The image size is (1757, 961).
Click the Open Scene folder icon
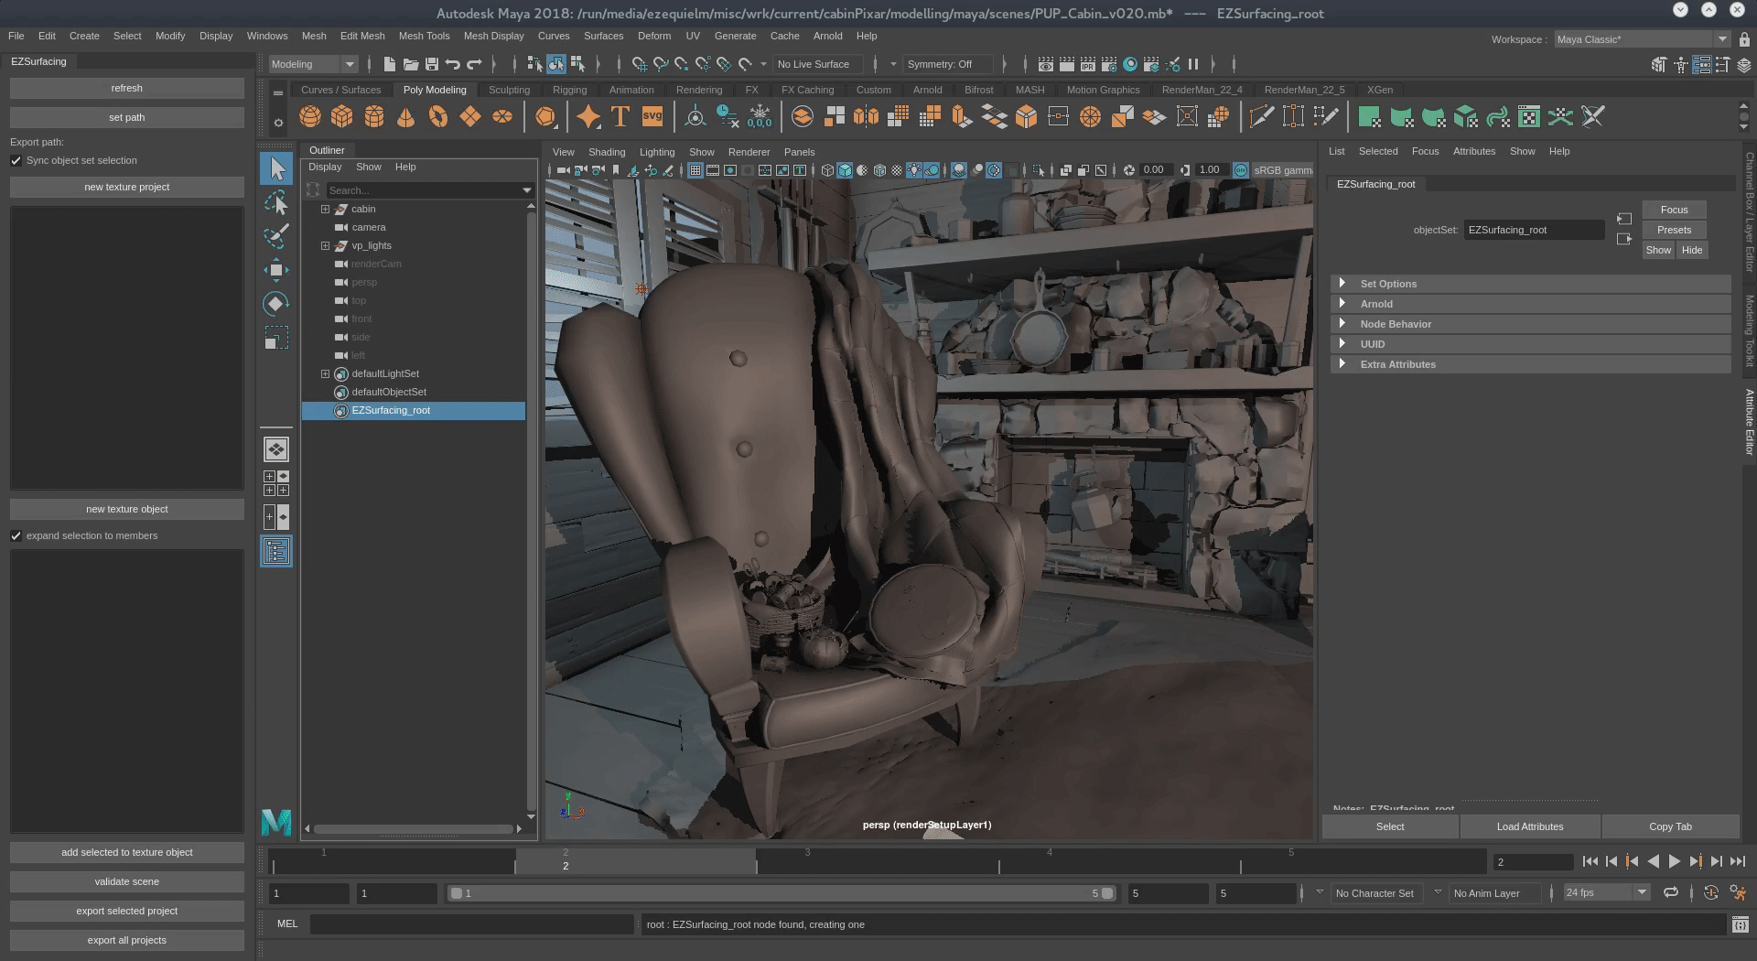[411, 64]
